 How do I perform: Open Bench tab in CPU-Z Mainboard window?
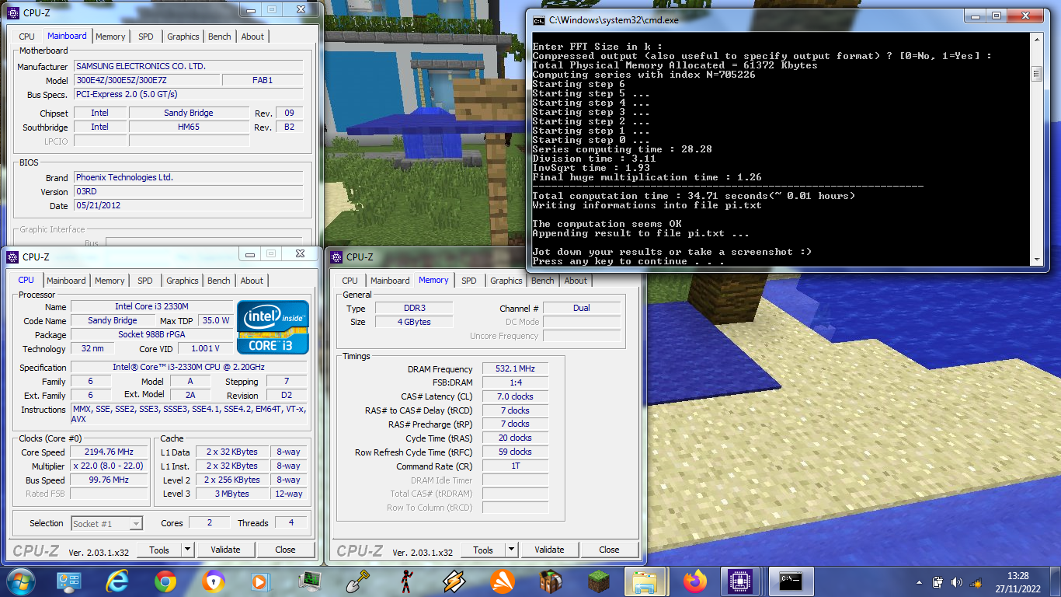point(220,37)
